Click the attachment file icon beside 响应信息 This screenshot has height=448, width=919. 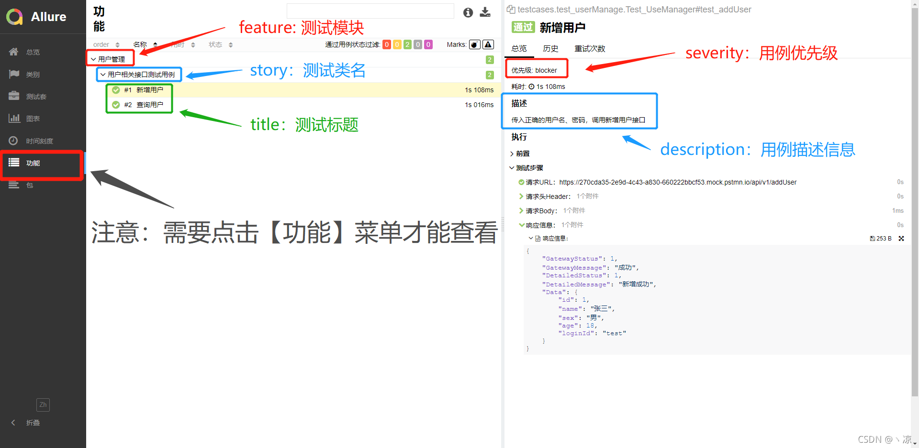pos(538,239)
